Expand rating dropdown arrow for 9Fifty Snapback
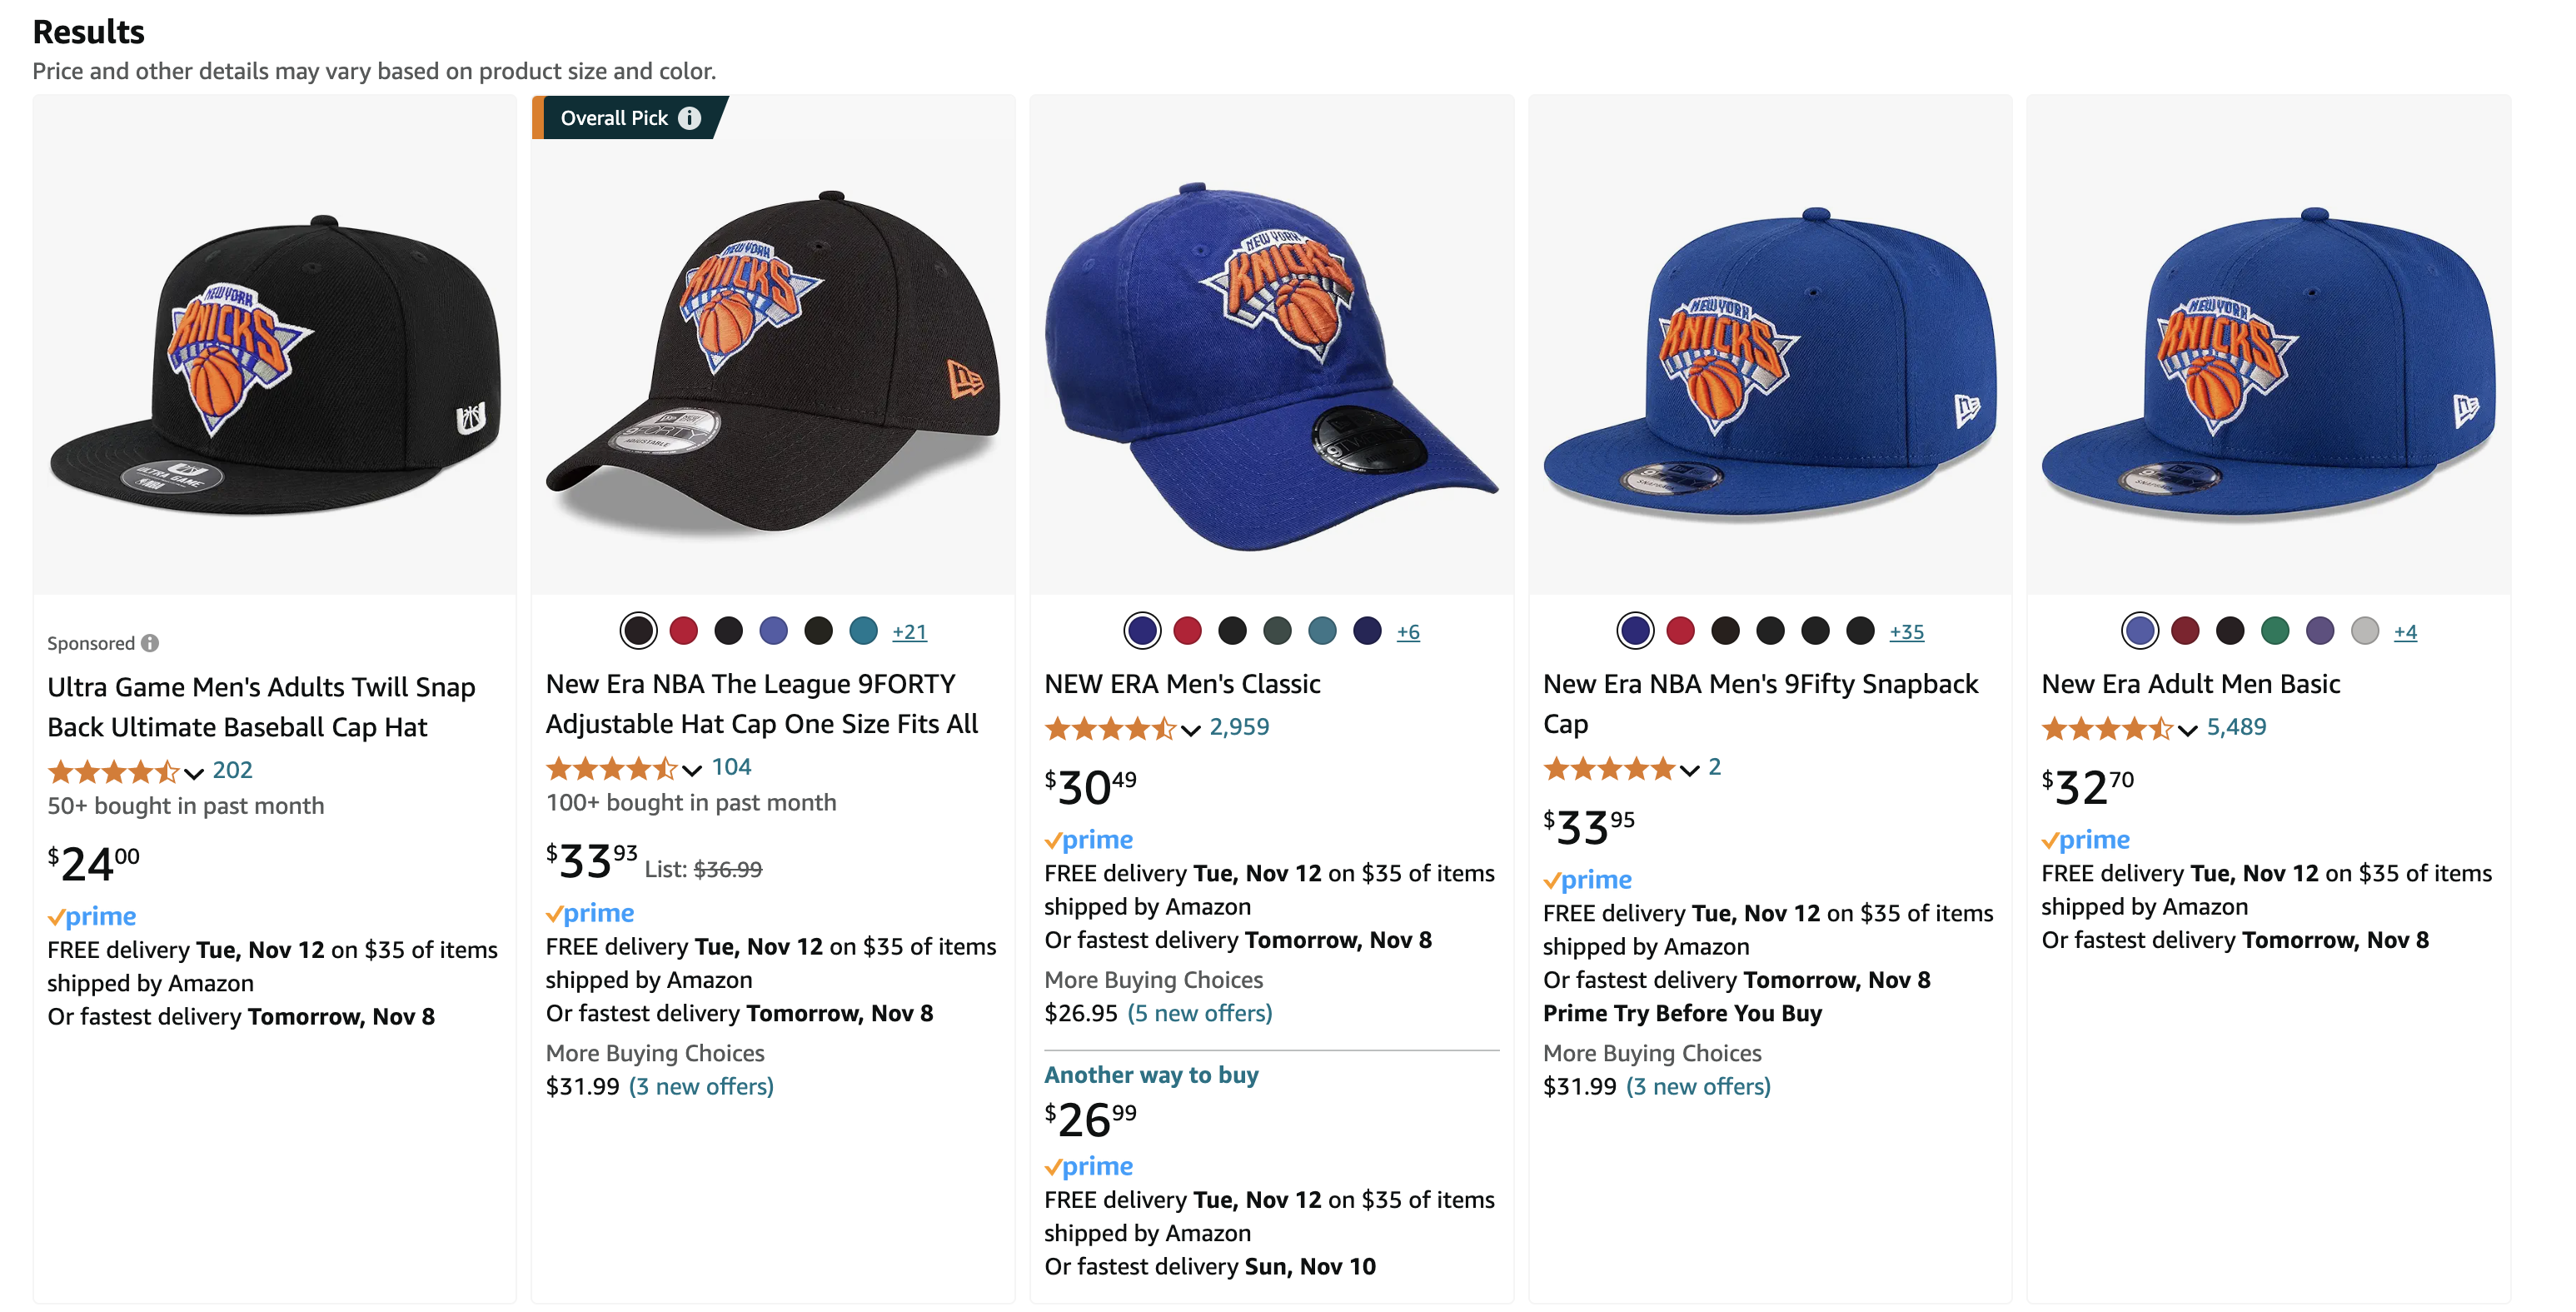This screenshot has width=2576, height=1312. click(1689, 769)
